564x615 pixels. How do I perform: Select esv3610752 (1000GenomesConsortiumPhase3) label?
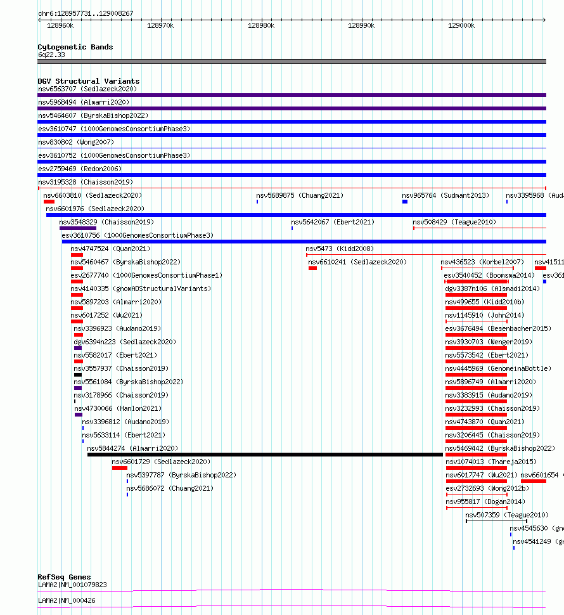point(114,156)
